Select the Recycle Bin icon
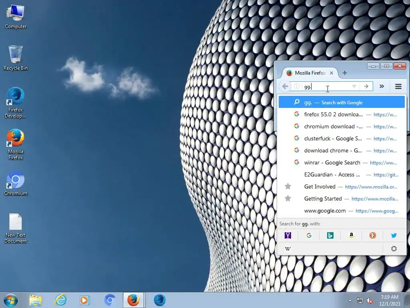 [16, 58]
